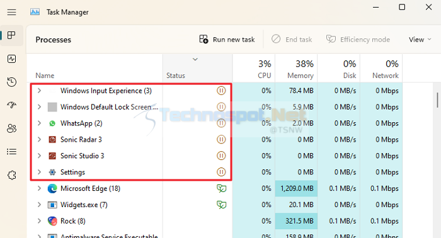Click the 20.1 MB memory cell

pos(296,205)
